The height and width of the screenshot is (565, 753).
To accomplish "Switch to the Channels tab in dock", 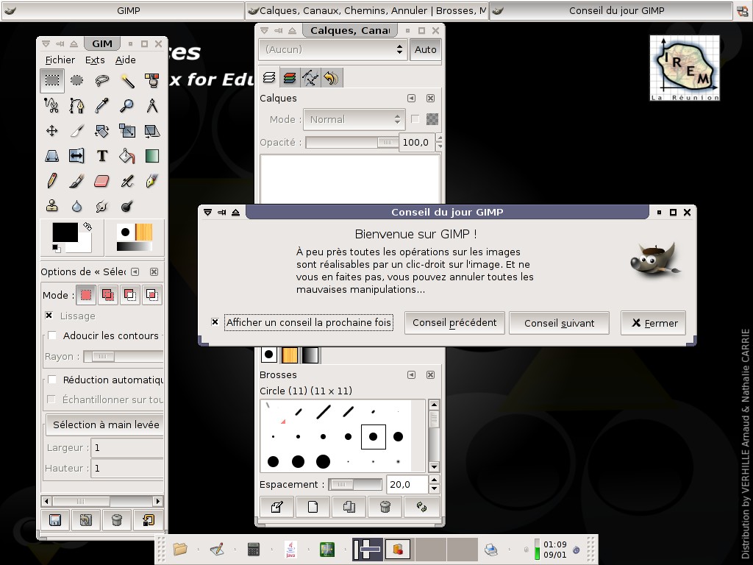I will tap(290, 78).
